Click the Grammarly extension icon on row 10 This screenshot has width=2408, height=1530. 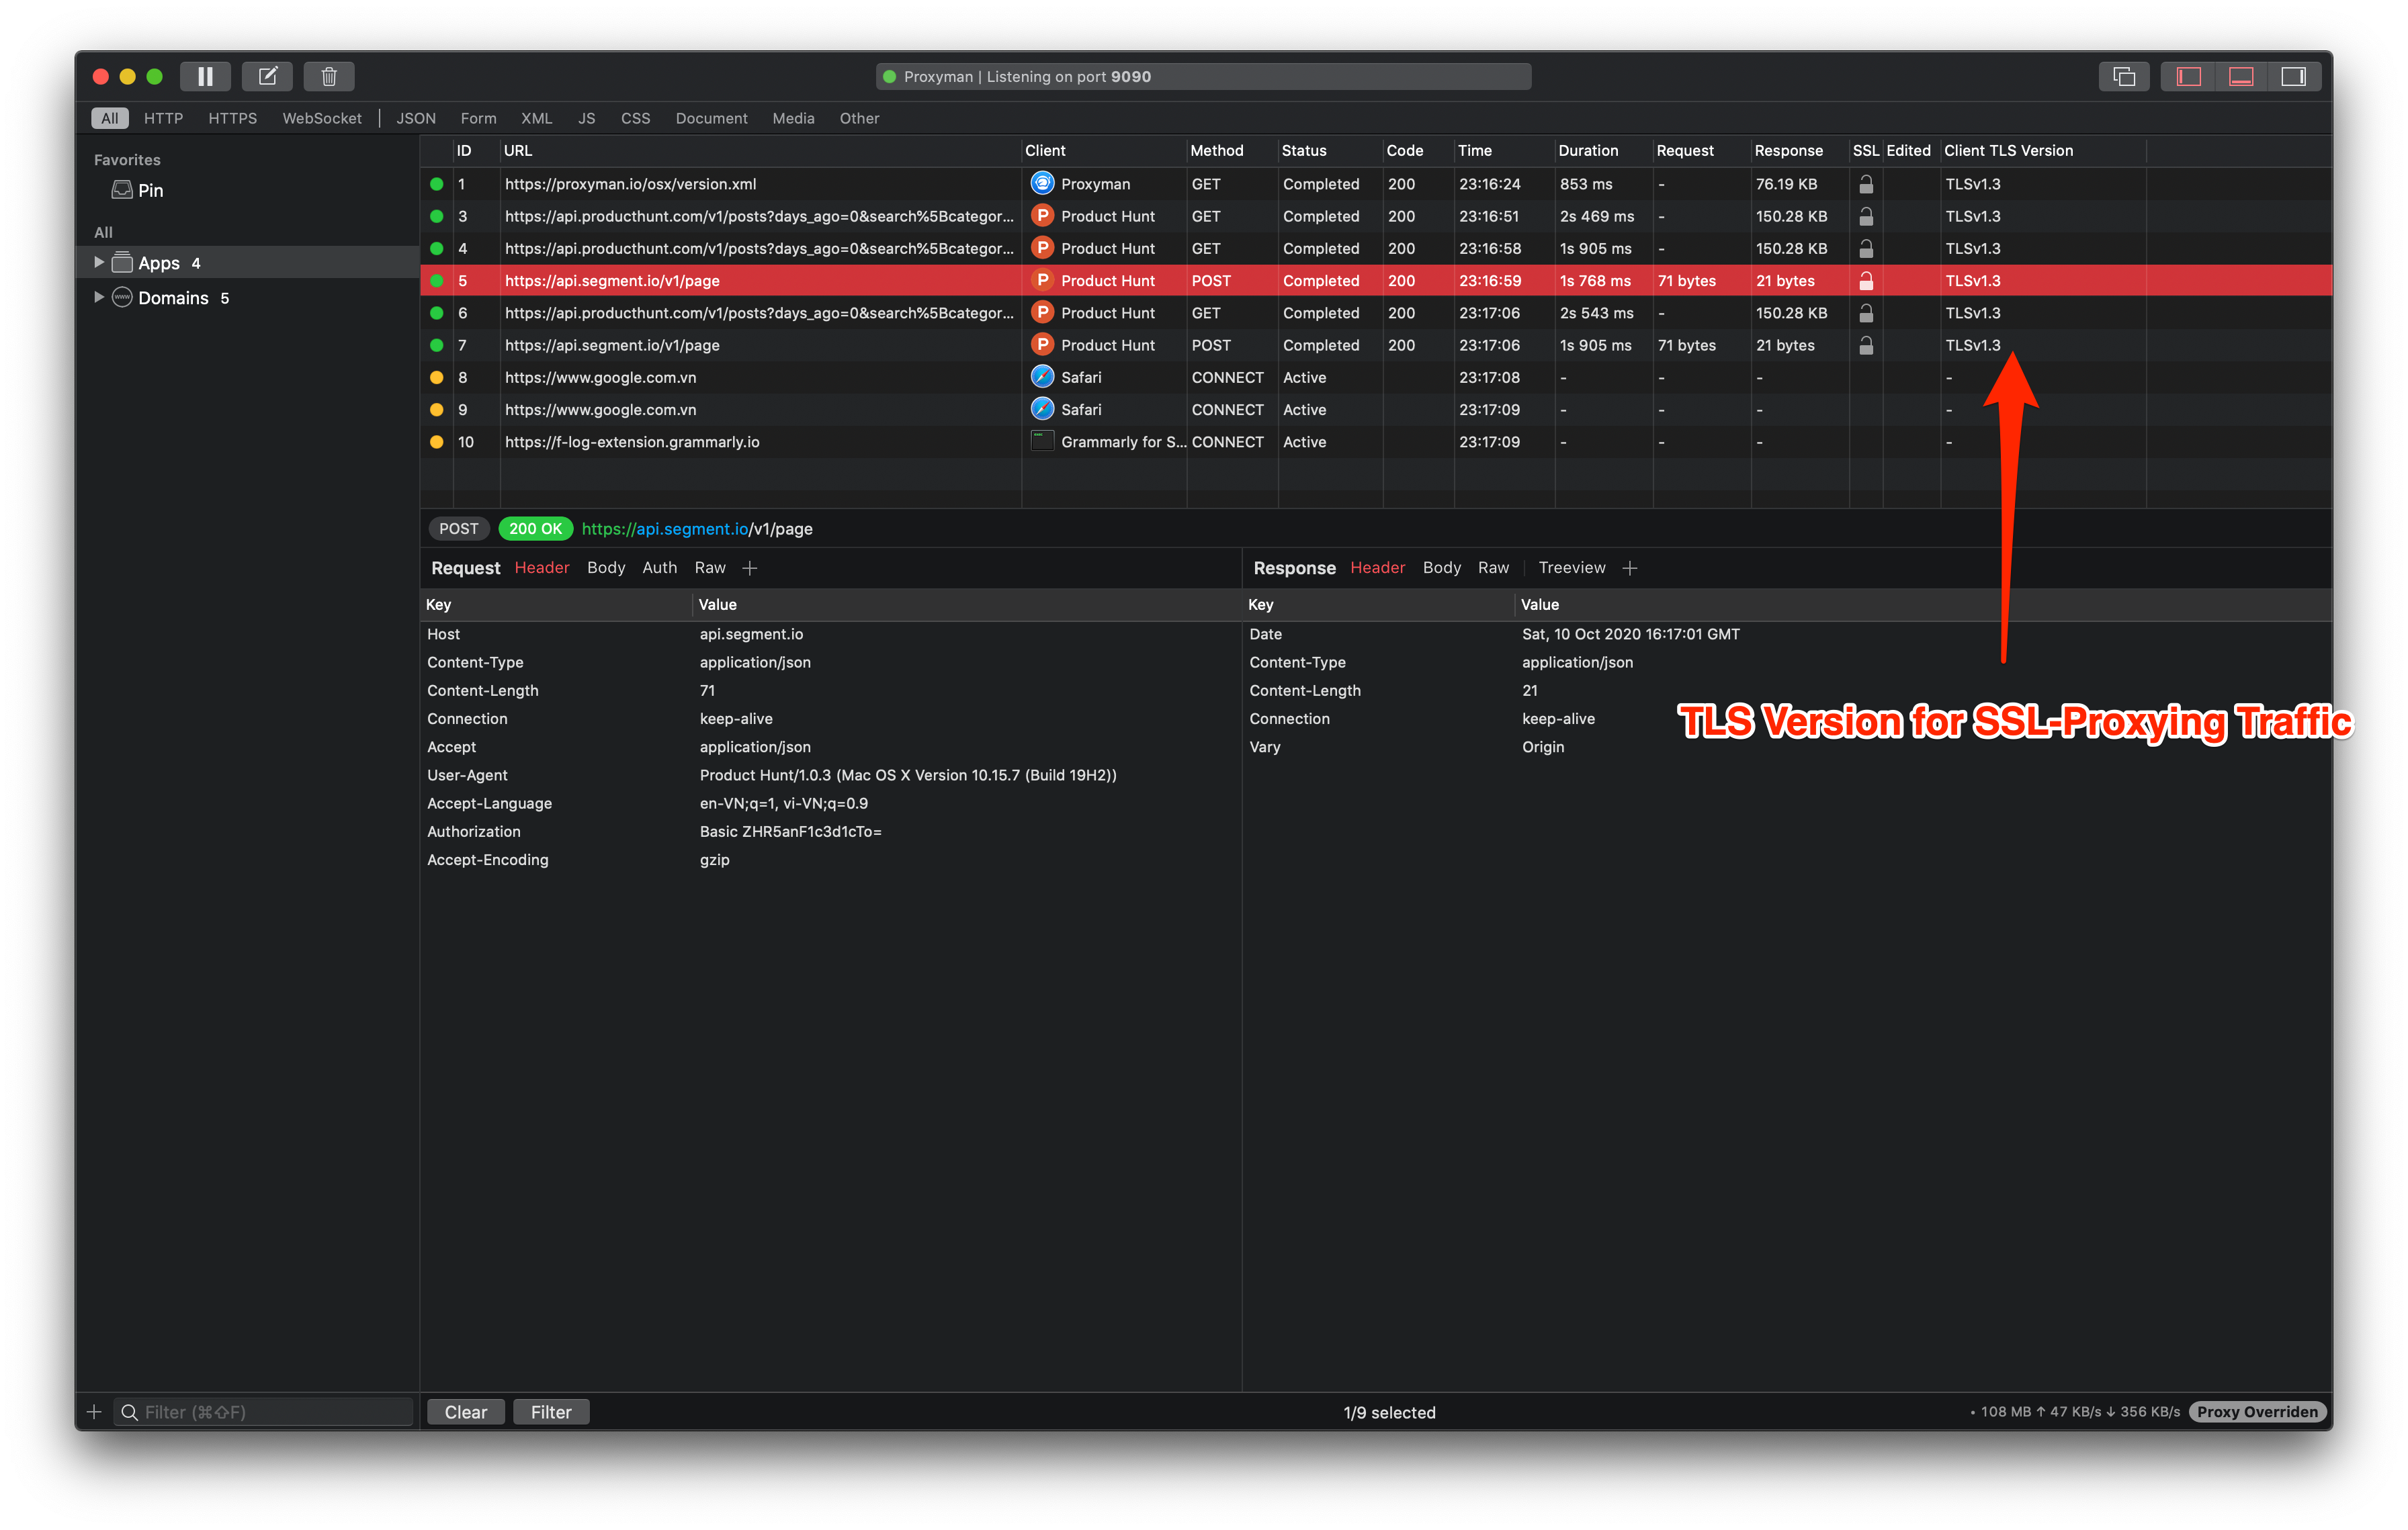[x=1042, y=441]
